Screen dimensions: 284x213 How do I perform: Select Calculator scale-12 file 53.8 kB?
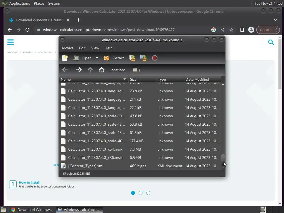pos(140,124)
